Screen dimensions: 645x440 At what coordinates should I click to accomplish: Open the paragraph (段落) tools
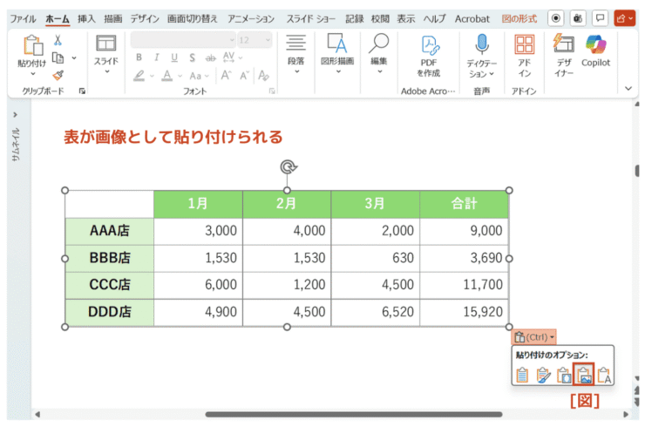(x=295, y=44)
